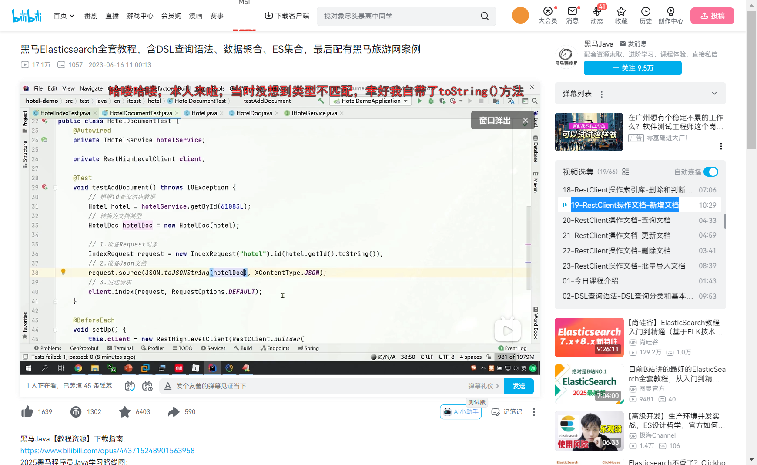Open the 首页 dropdown chevron

pos(72,15)
